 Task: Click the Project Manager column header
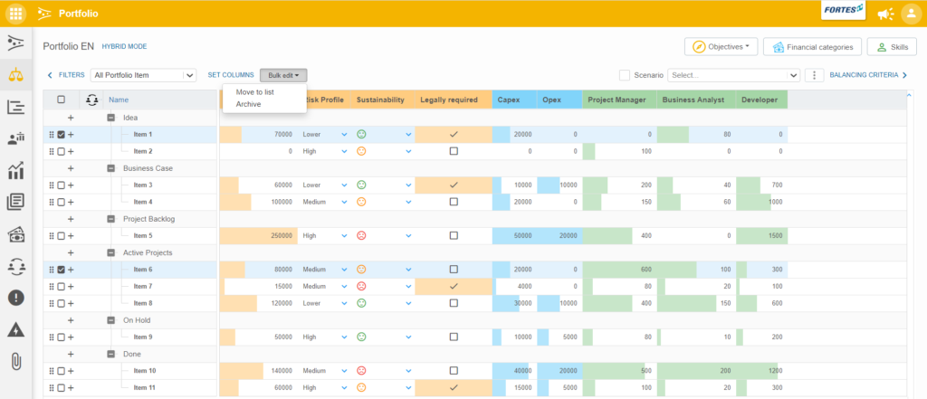[x=621, y=100]
